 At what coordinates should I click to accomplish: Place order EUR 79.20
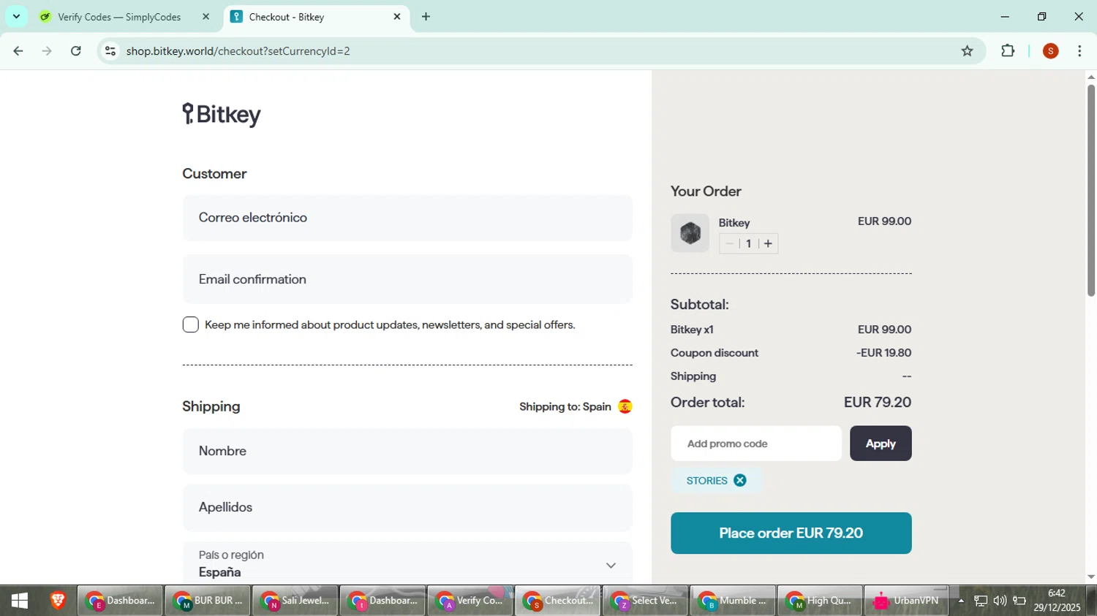[791, 533]
